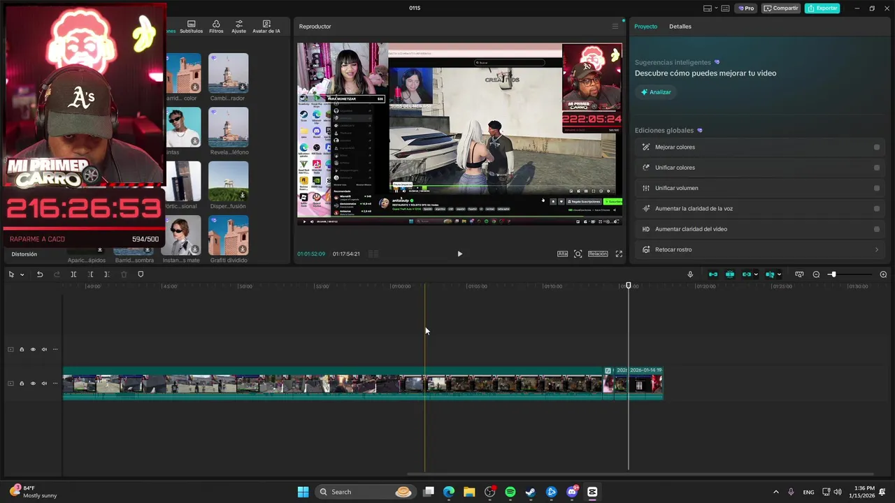Viewport: 895px width, 503px height.
Task: Open more options for upper track
Action: pyautogui.click(x=55, y=349)
